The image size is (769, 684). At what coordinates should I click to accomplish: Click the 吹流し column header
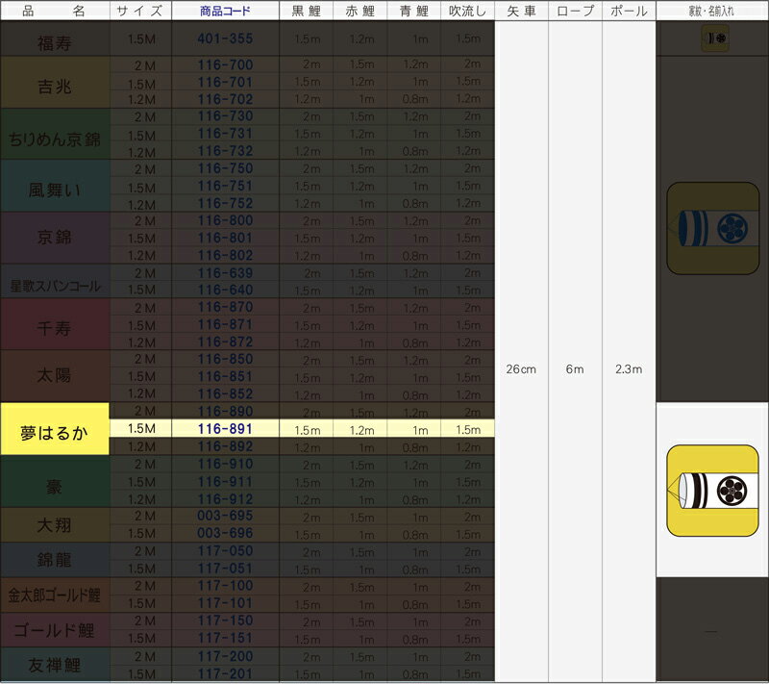point(467,12)
